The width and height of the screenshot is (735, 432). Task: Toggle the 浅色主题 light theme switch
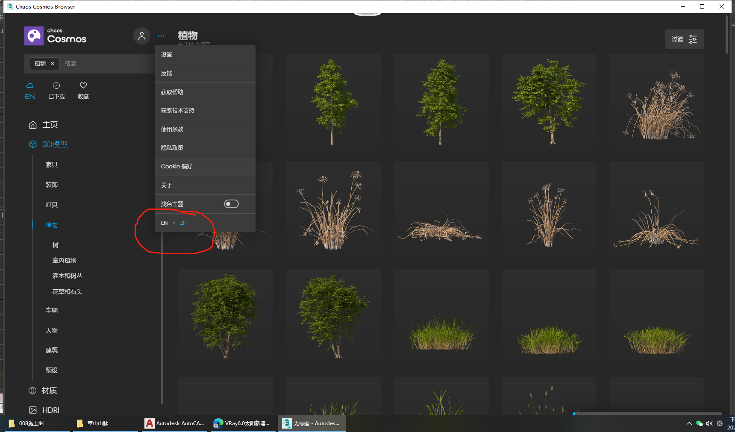click(x=231, y=204)
